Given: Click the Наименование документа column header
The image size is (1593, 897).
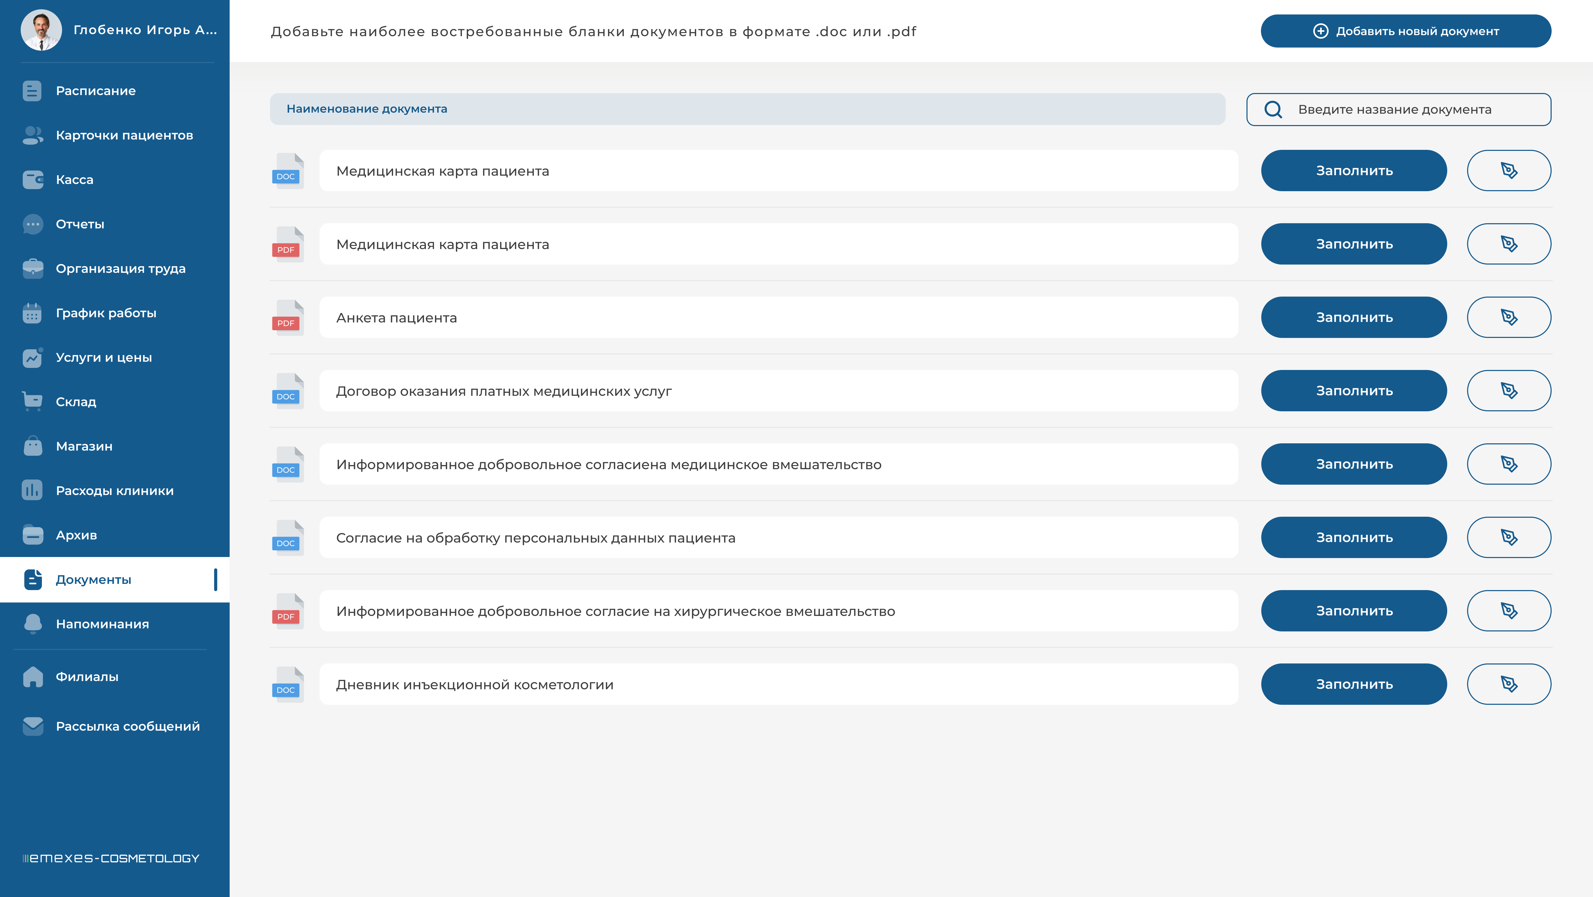Looking at the screenshot, I should pyautogui.click(x=367, y=109).
